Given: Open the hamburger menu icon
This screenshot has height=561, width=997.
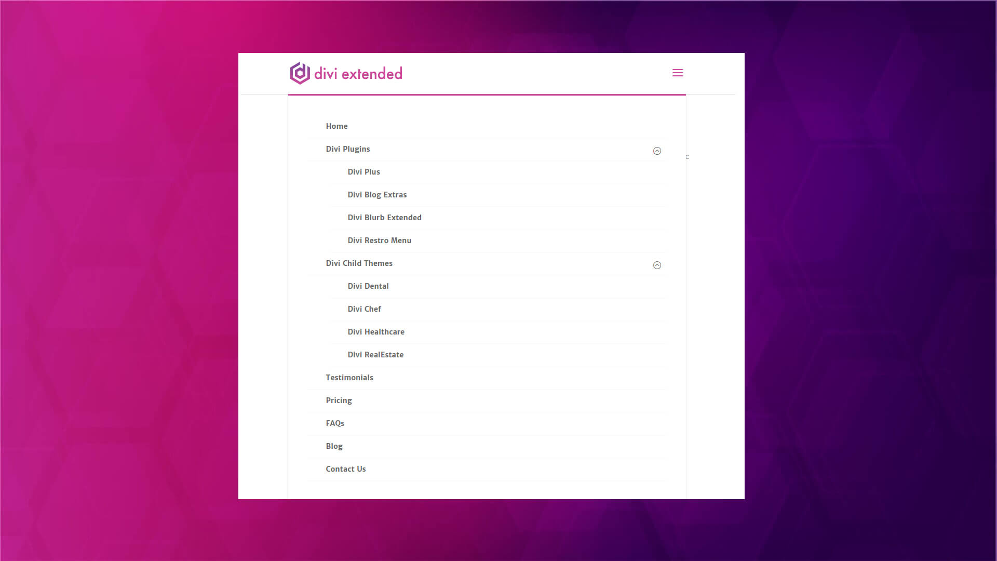Looking at the screenshot, I should point(678,73).
